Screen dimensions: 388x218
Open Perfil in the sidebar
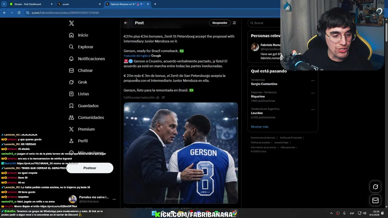click(x=78, y=141)
